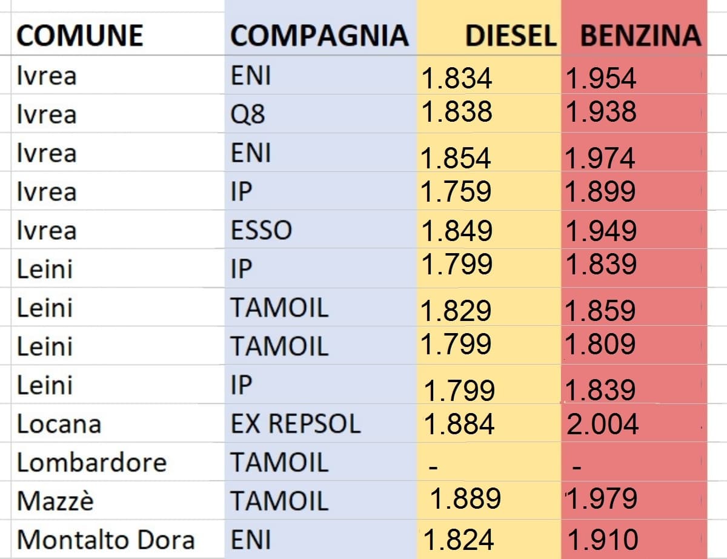Select the COMPAGNIA header cell
This screenshot has height=559, width=727.
[319, 36]
